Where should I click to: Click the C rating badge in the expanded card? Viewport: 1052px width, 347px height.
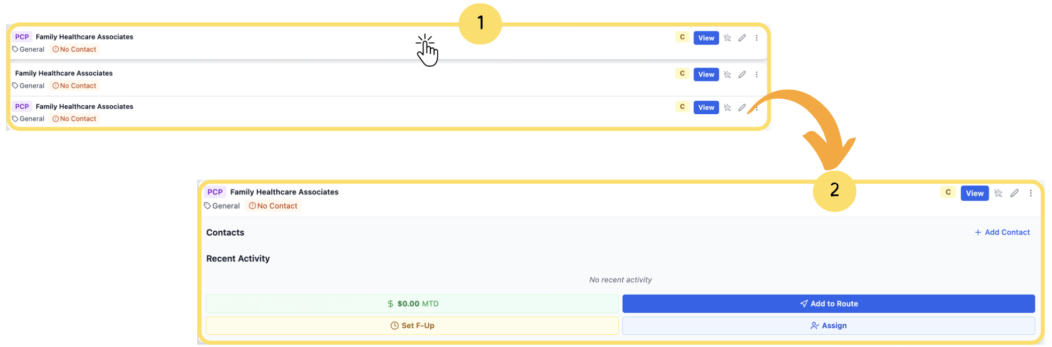pyautogui.click(x=948, y=192)
